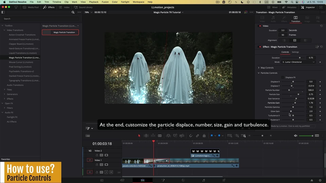Viewport: 326px width, 183px height.
Task: Toggle the timeline Snapping magnet icon
Action: [191, 136]
